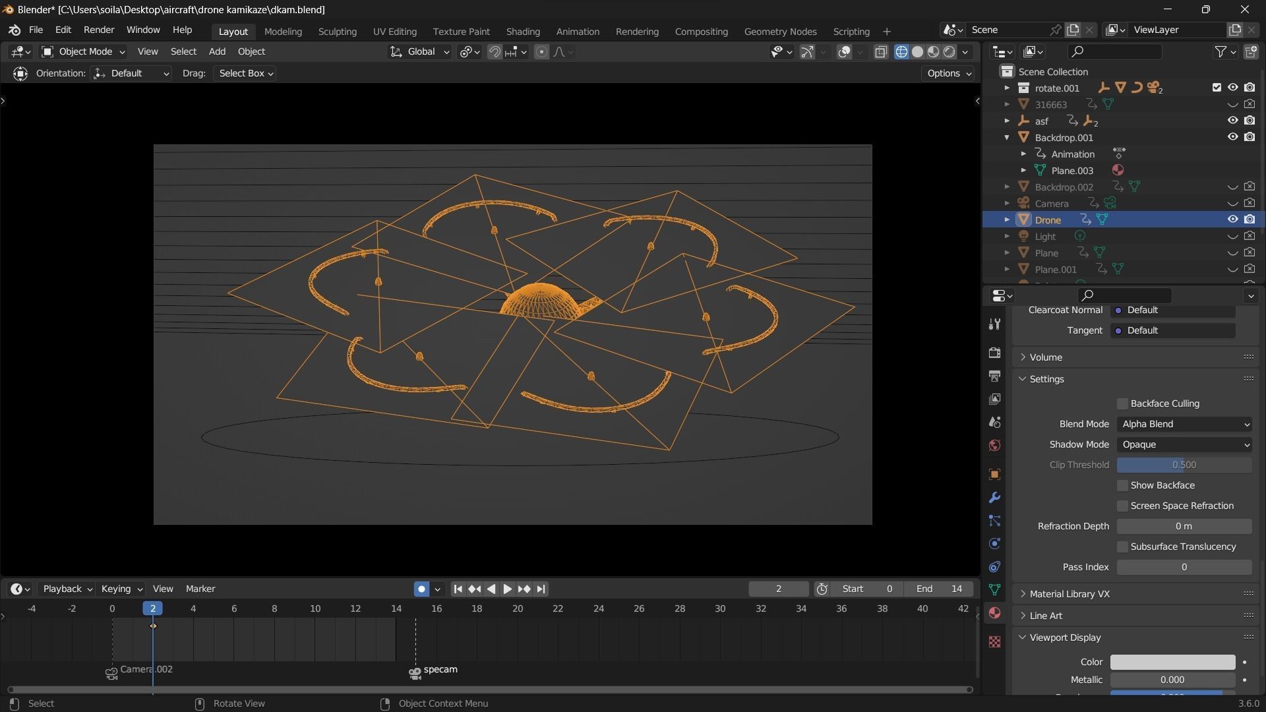This screenshot has height=712, width=1266.
Task: Click the specam timeline marker
Action: [415, 672]
